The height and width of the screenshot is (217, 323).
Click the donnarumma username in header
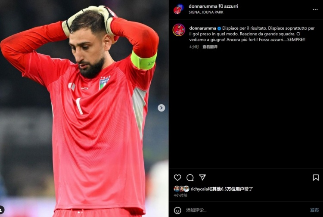203,6
